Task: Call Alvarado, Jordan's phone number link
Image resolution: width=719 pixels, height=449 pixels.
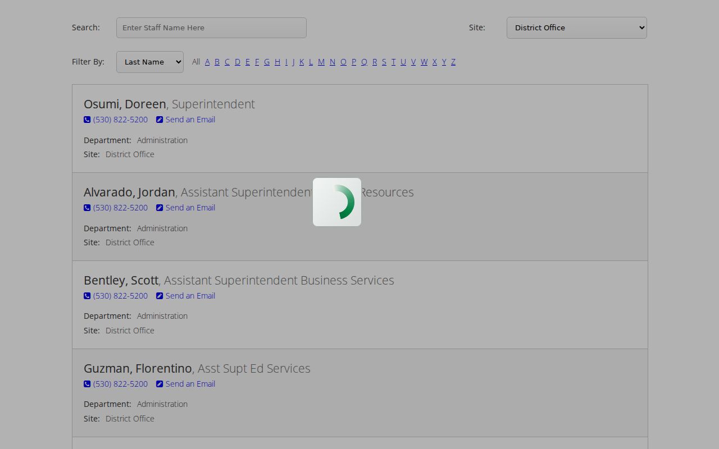Action: tap(120, 208)
